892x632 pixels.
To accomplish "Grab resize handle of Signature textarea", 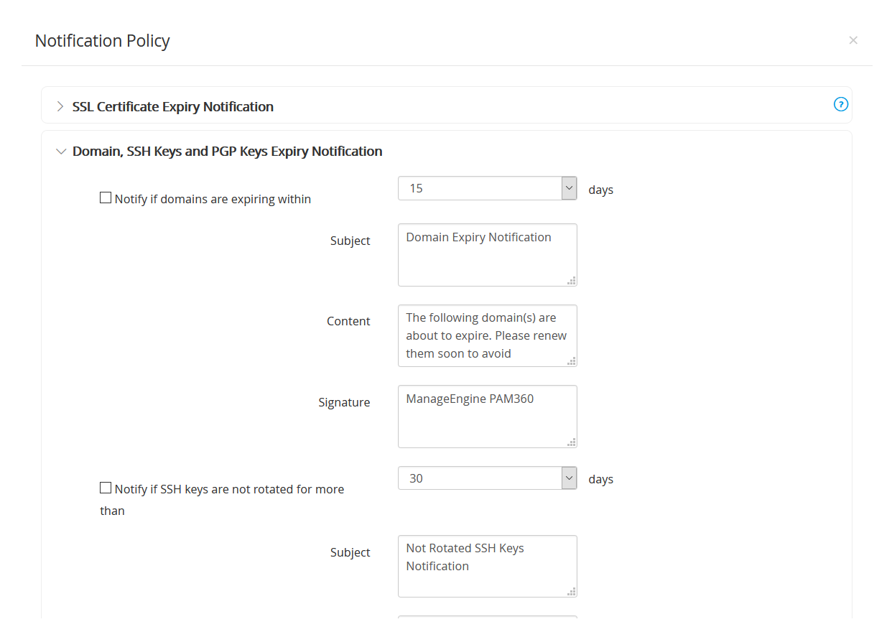I will click(x=572, y=442).
